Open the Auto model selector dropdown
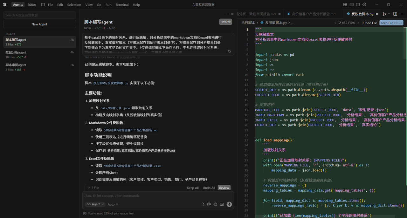The height and width of the screenshot is (218, 407). click(113, 204)
